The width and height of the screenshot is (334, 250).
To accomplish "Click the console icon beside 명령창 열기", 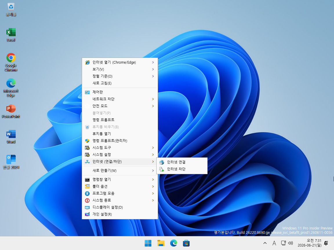I will tap(87, 180).
